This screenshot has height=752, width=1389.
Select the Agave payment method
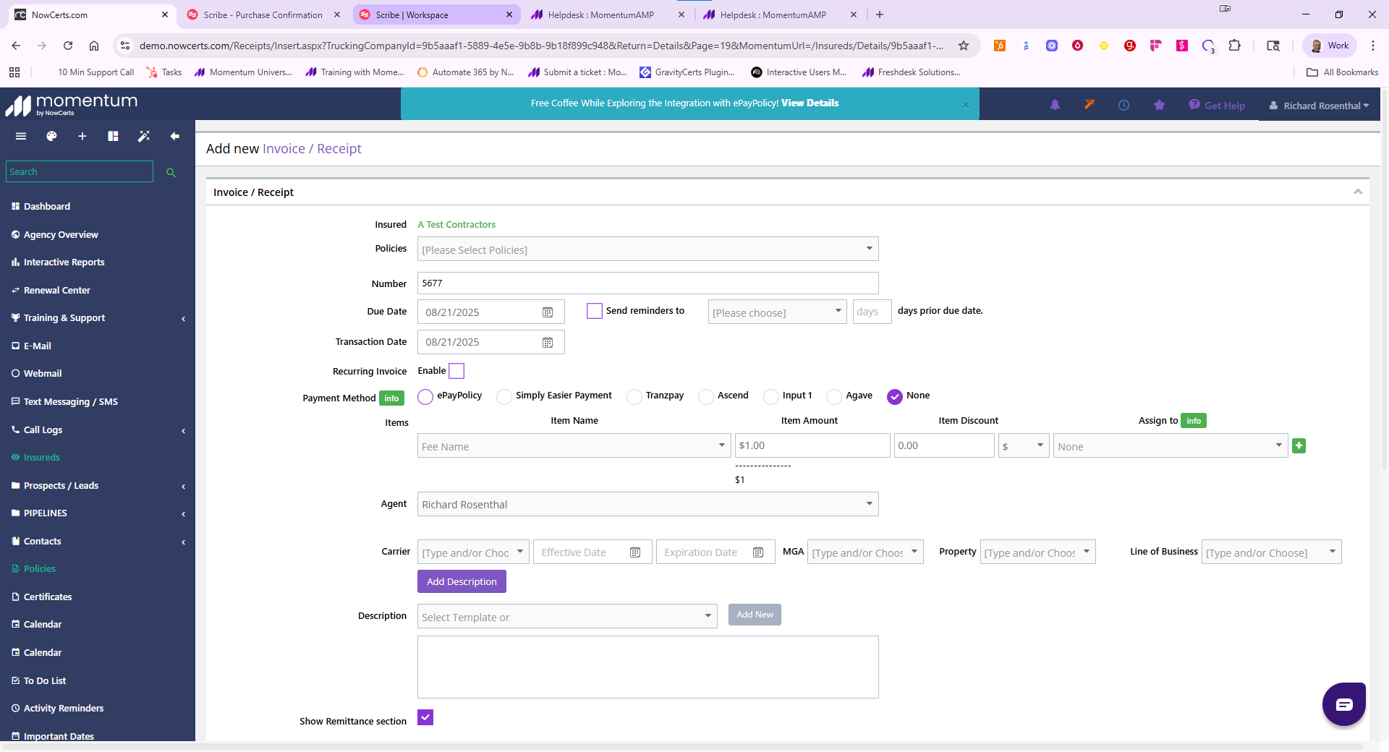[834, 396]
